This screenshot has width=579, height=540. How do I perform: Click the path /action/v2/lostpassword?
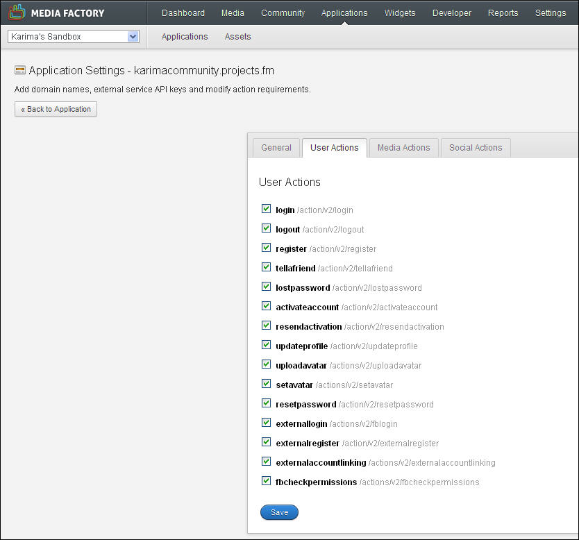tap(377, 288)
